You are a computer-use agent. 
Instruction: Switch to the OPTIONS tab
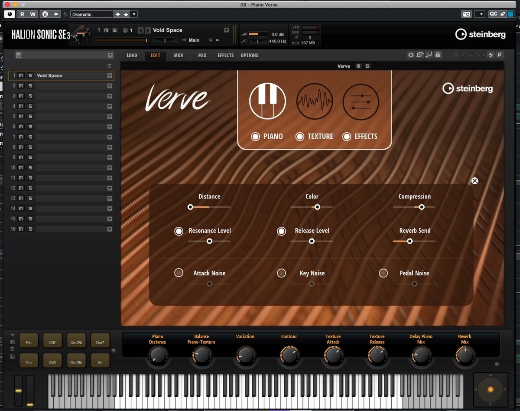pyautogui.click(x=249, y=55)
